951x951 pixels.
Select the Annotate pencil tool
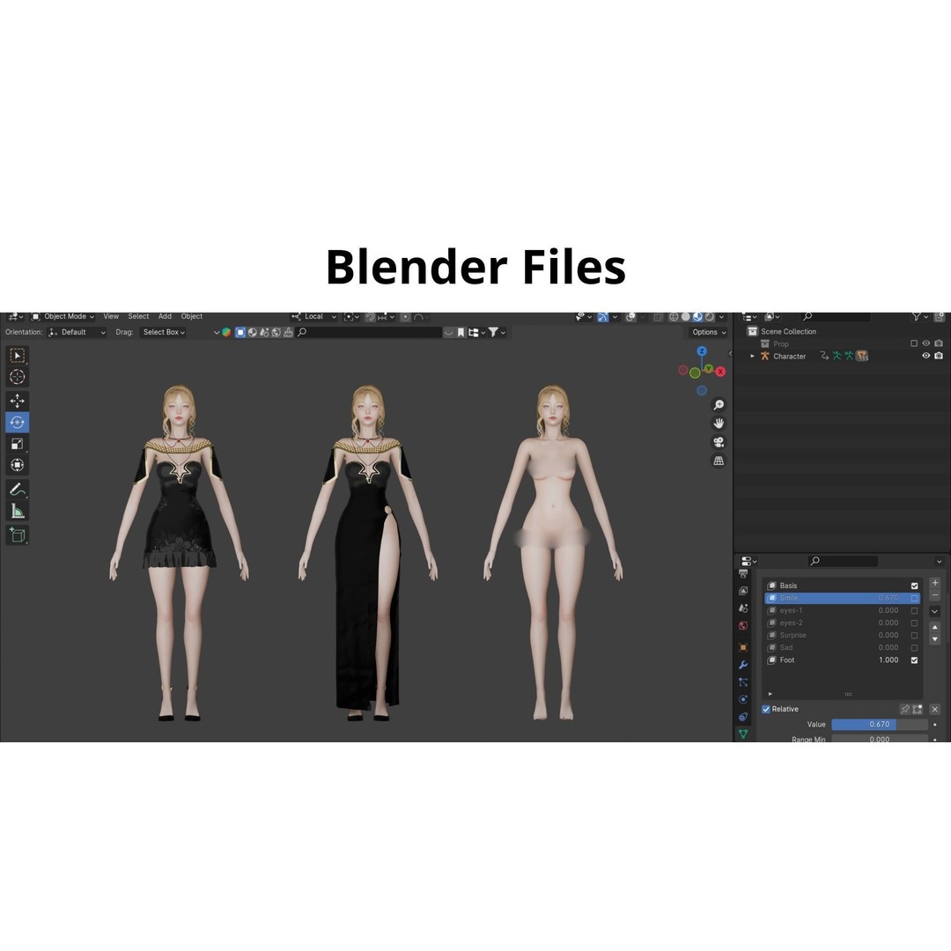(x=17, y=490)
